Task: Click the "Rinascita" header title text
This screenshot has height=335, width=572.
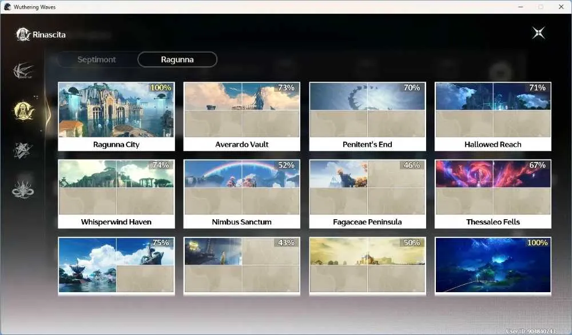Action: coord(49,35)
